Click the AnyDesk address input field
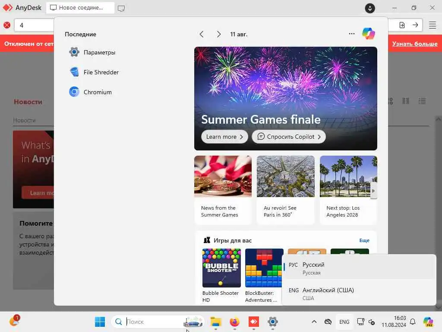 point(34,25)
